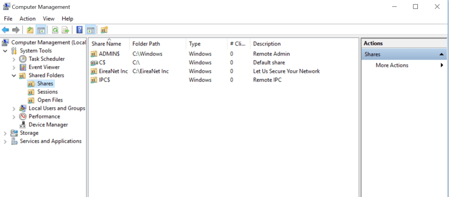Click the Description column header
The width and height of the screenshot is (449, 197).
click(267, 44)
